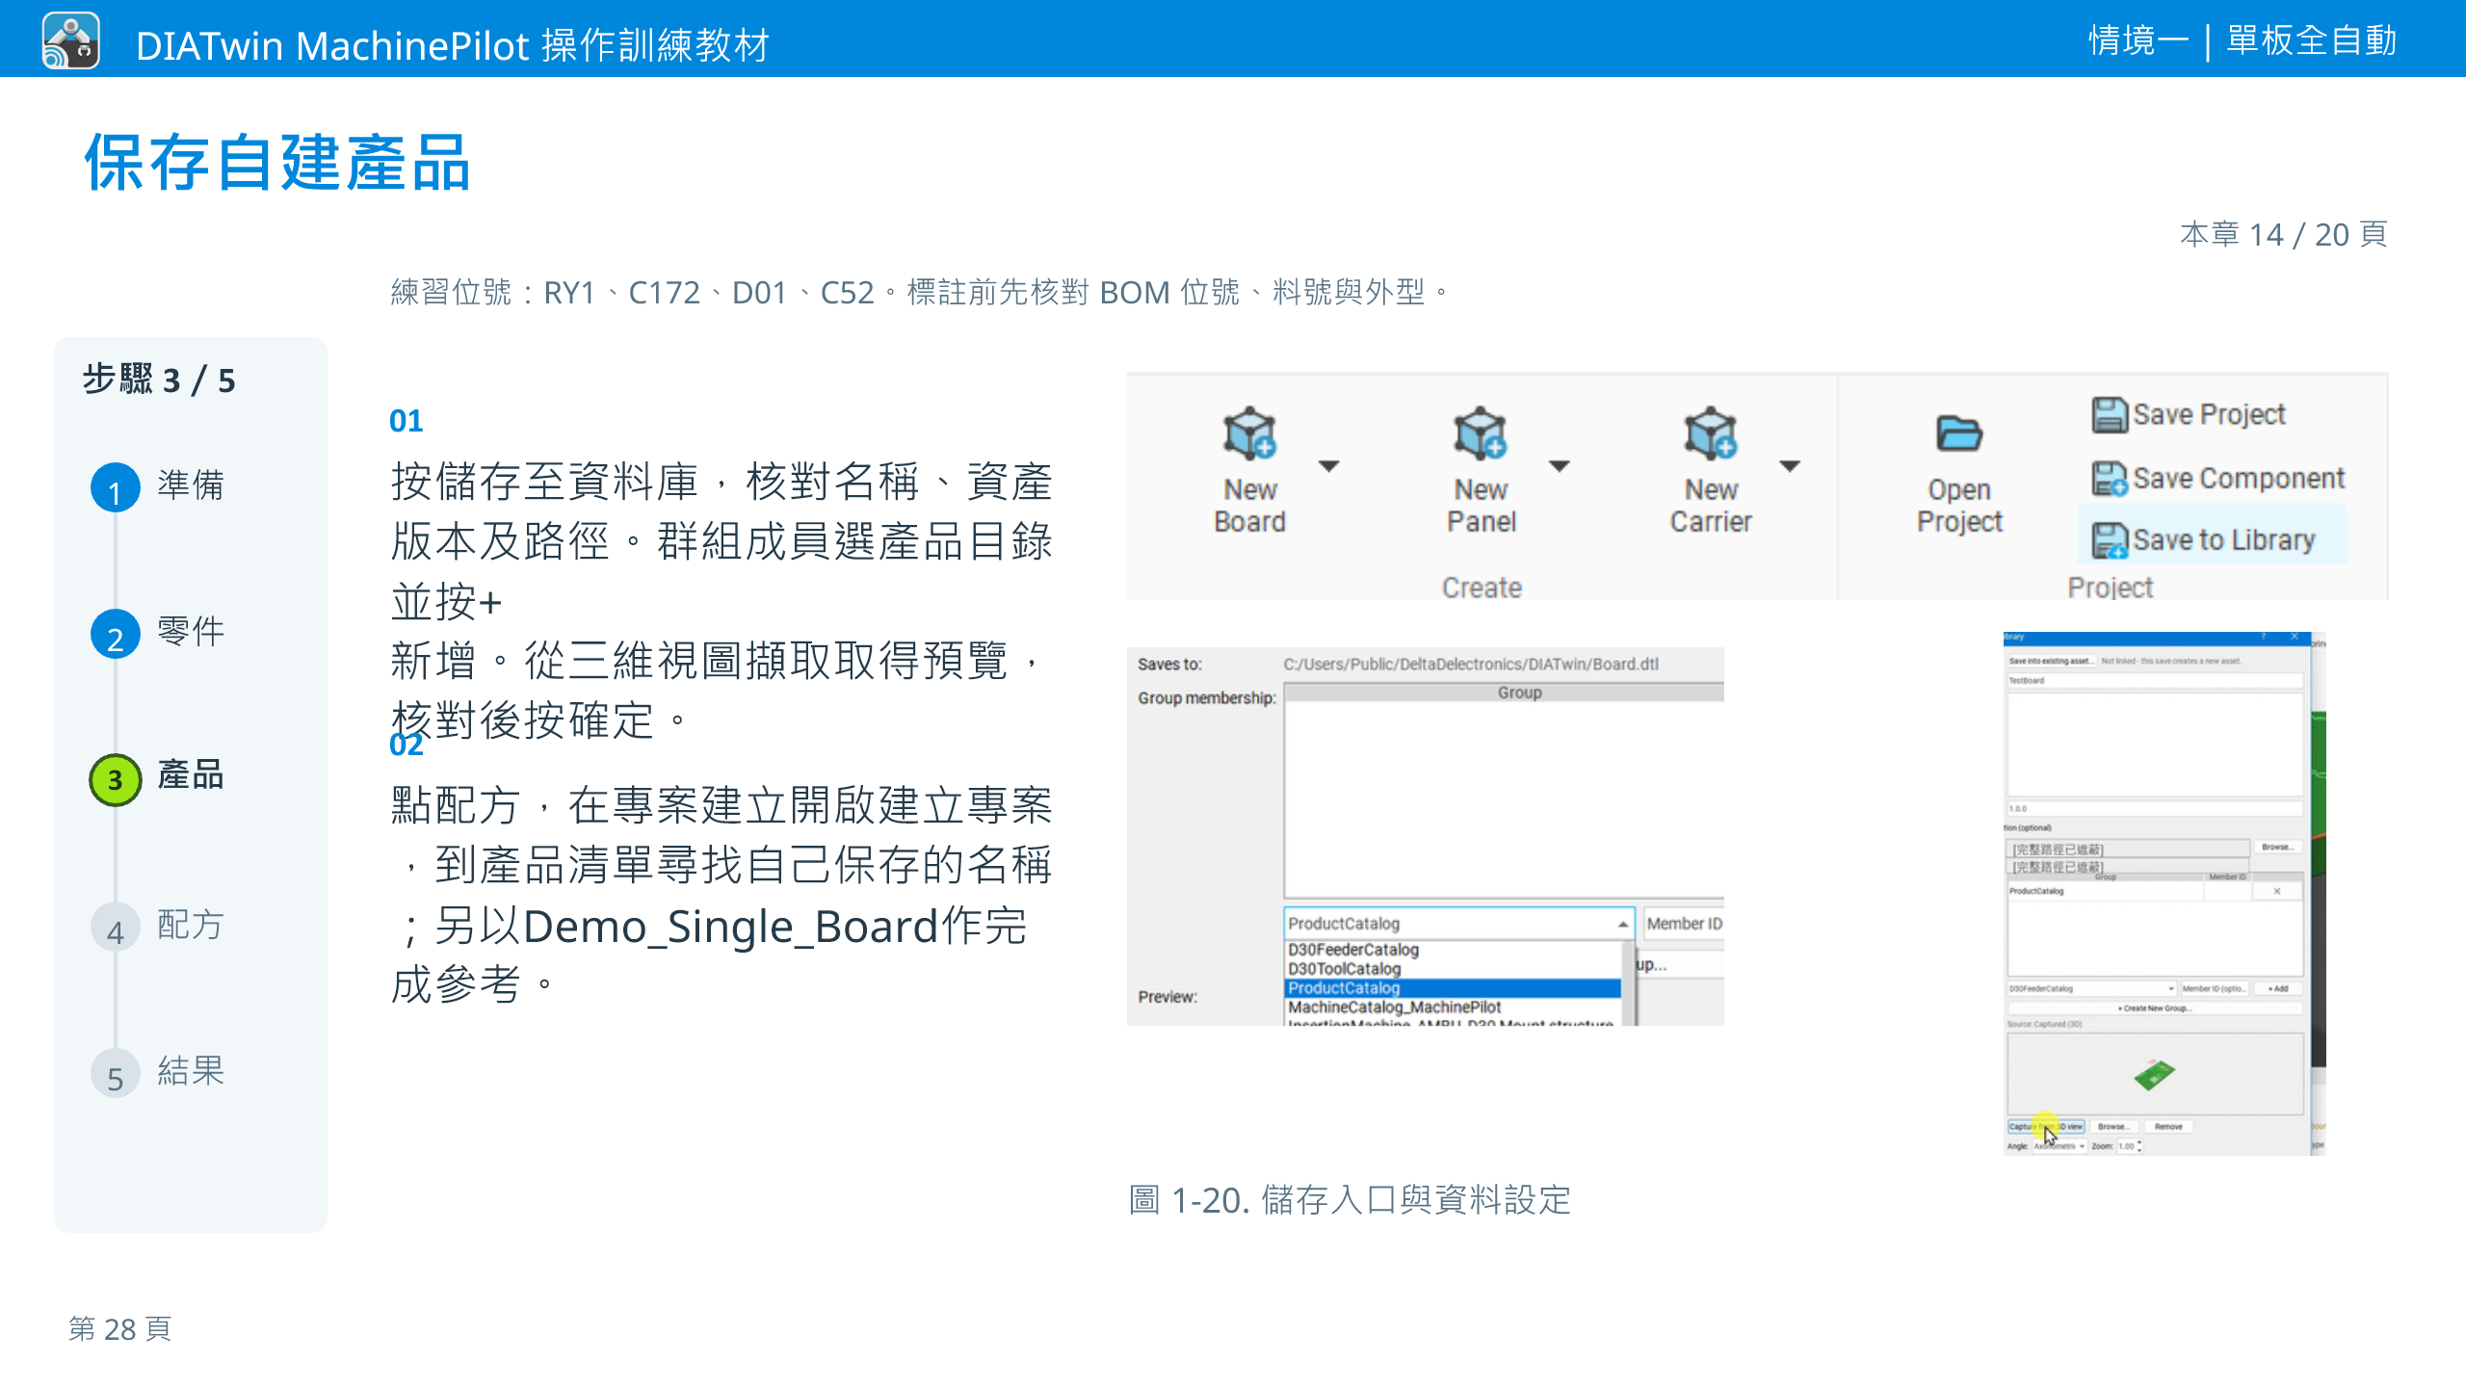Click the DIATwin MachinePilot logo icon
Screen dimensions: 2466x1387
pyautogui.click(x=70, y=40)
